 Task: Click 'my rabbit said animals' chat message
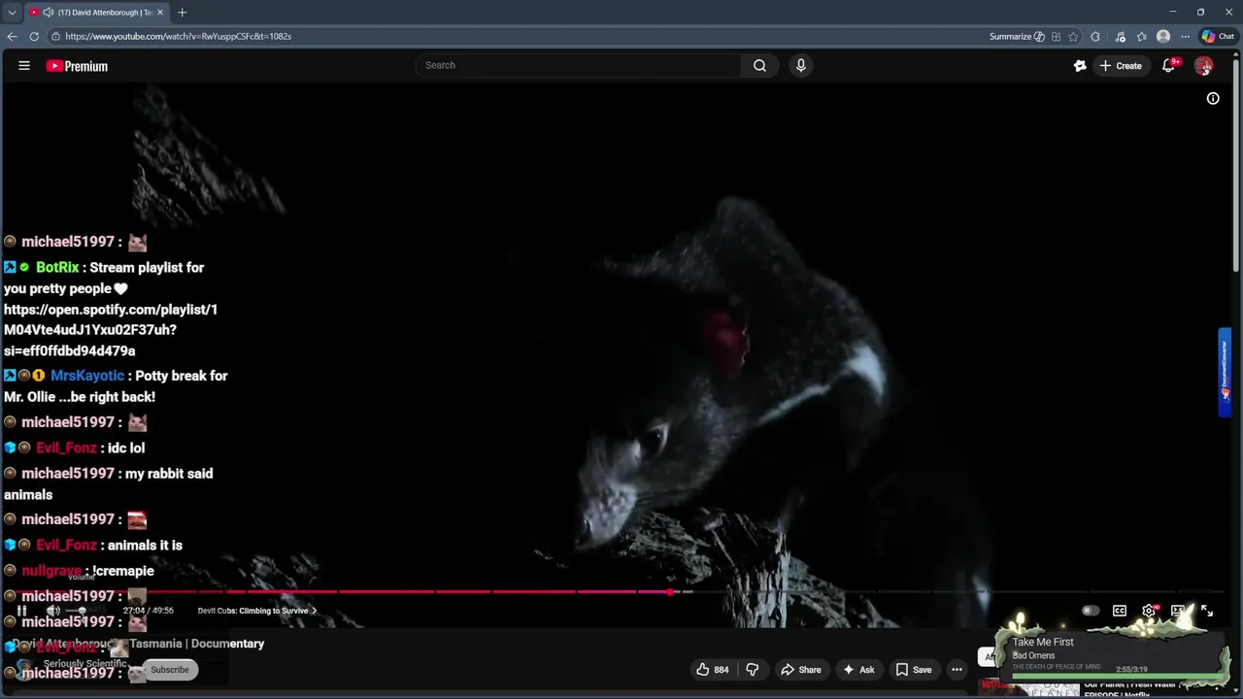tap(108, 483)
